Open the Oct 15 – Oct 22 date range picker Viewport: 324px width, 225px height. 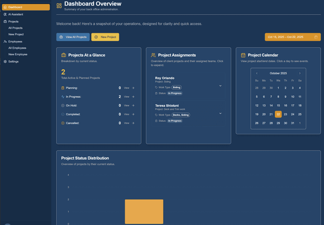coord(293,37)
